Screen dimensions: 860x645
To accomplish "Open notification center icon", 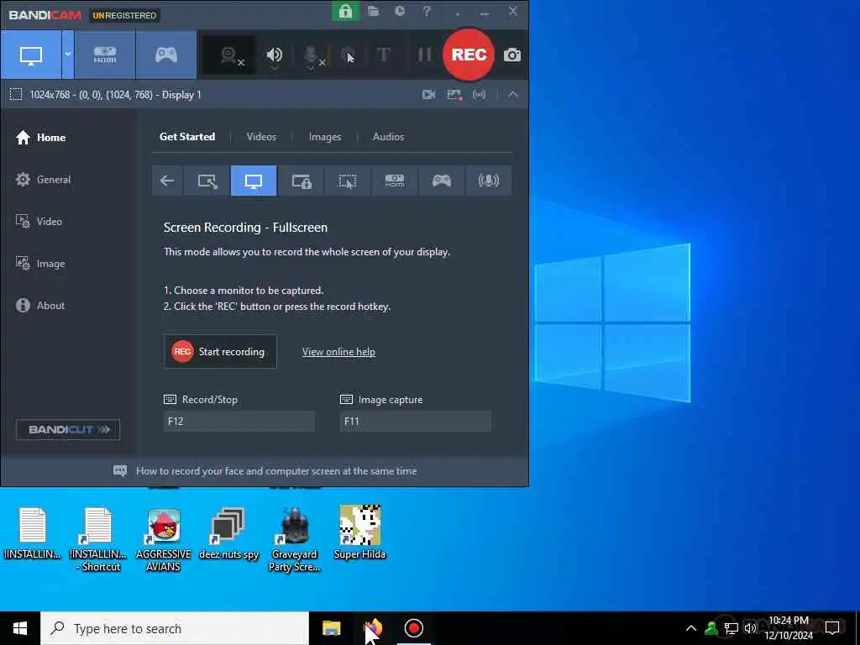I will pos(832,628).
